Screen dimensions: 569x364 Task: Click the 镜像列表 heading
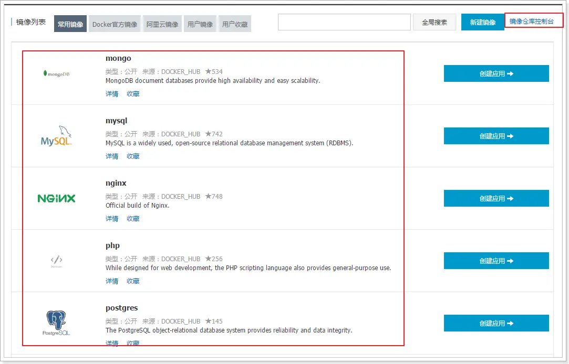(31, 22)
